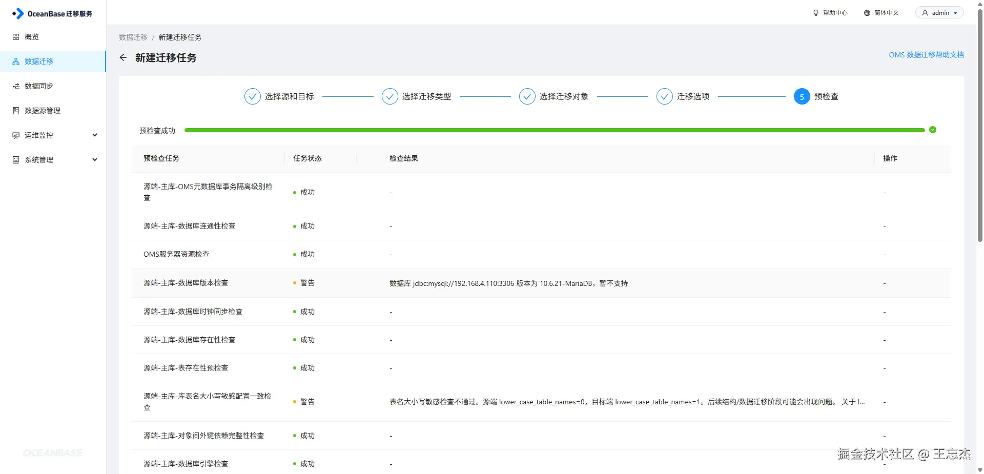The width and height of the screenshot is (984, 474).
Task: Click the 运维监控 monitor icon
Action: tap(16, 135)
